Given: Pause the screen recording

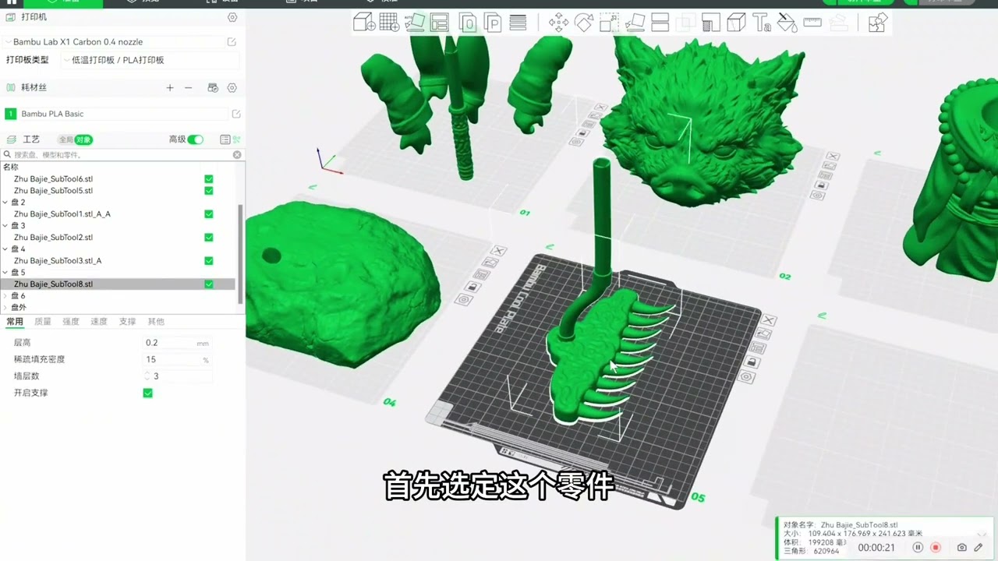Looking at the screenshot, I should point(918,548).
